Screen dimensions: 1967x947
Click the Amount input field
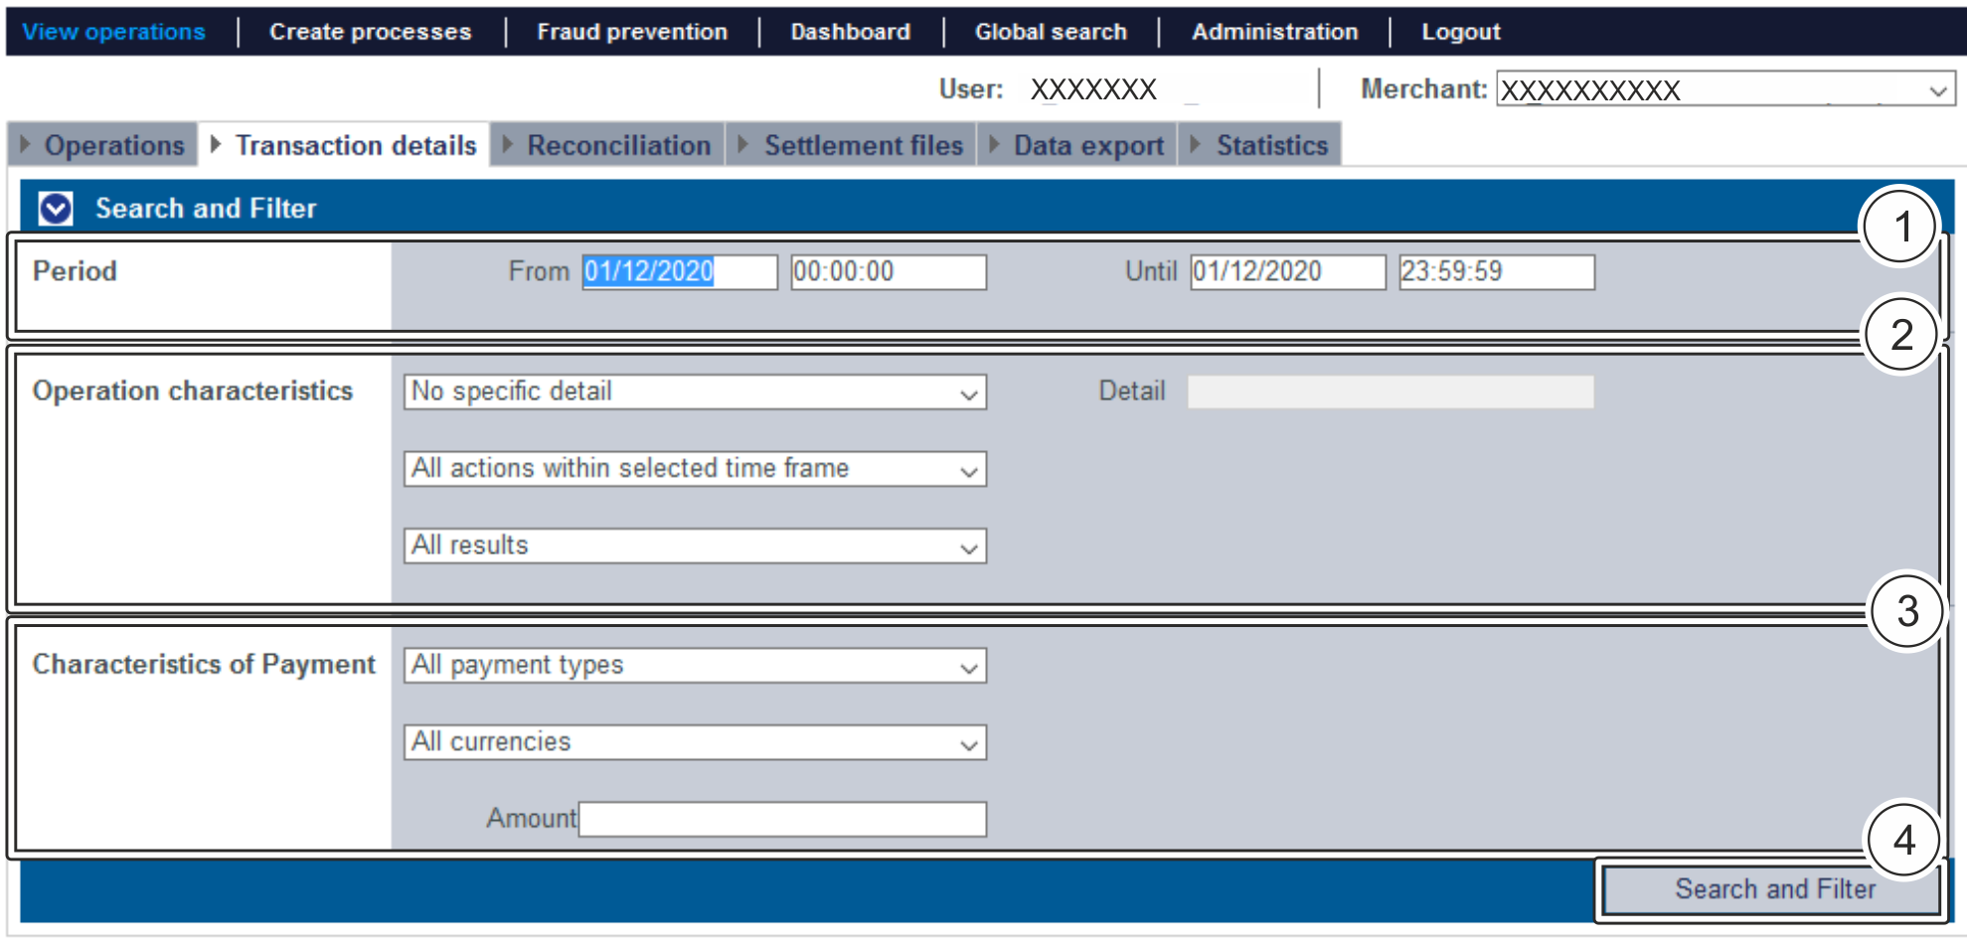pyautogui.click(x=782, y=819)
